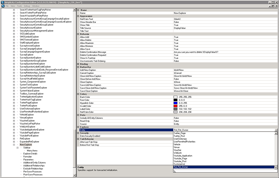Screen dimensions: 279x178
Task: Select Pre-Save Processes tree node
Action: (32, 172)
